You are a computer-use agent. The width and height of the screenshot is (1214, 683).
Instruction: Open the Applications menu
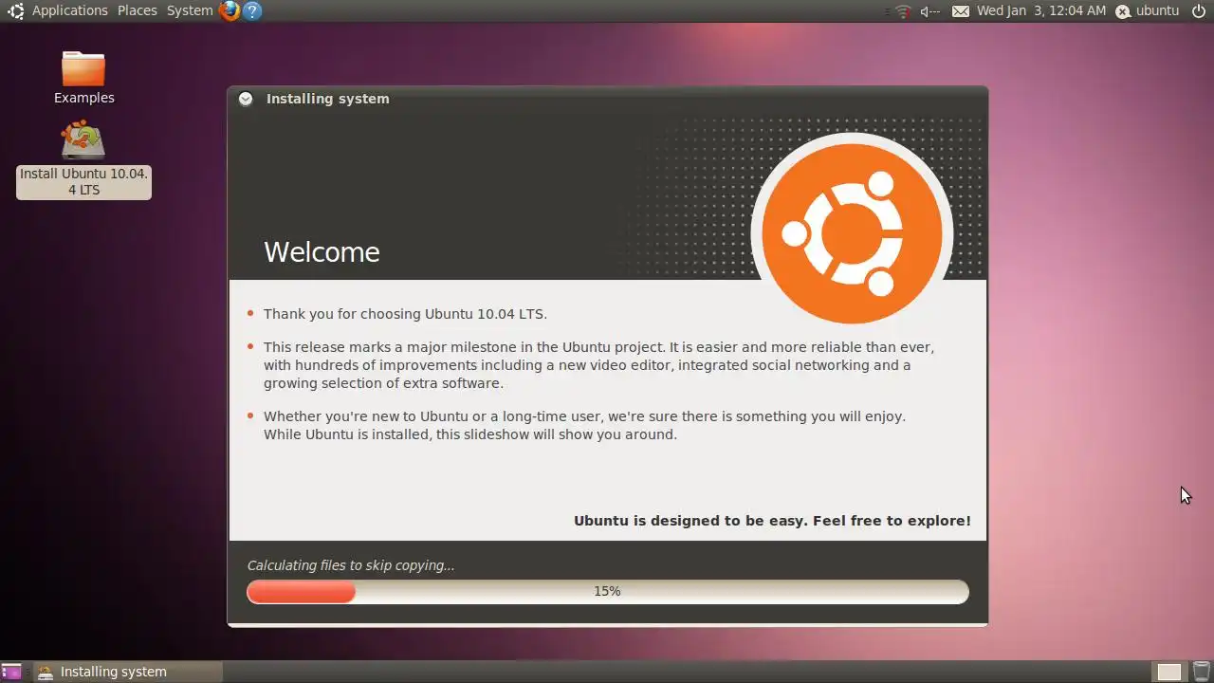(70, 10)
